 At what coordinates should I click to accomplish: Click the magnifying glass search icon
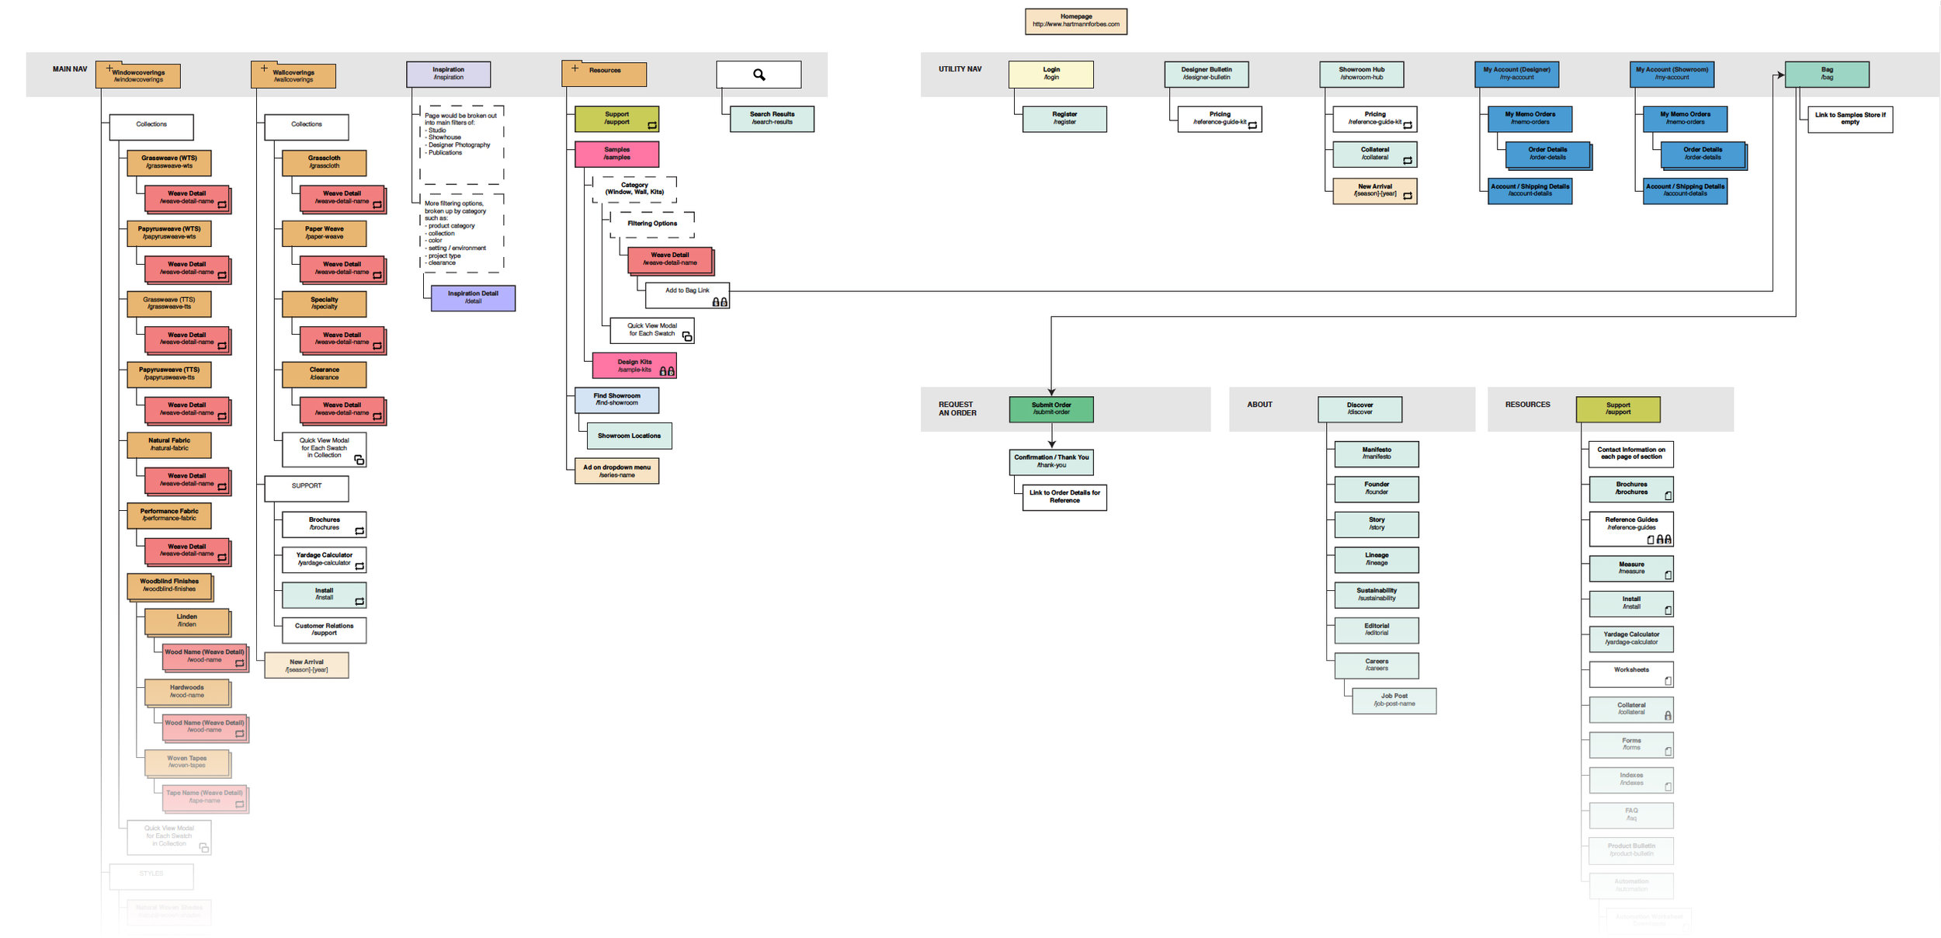[x=759, y=74]
